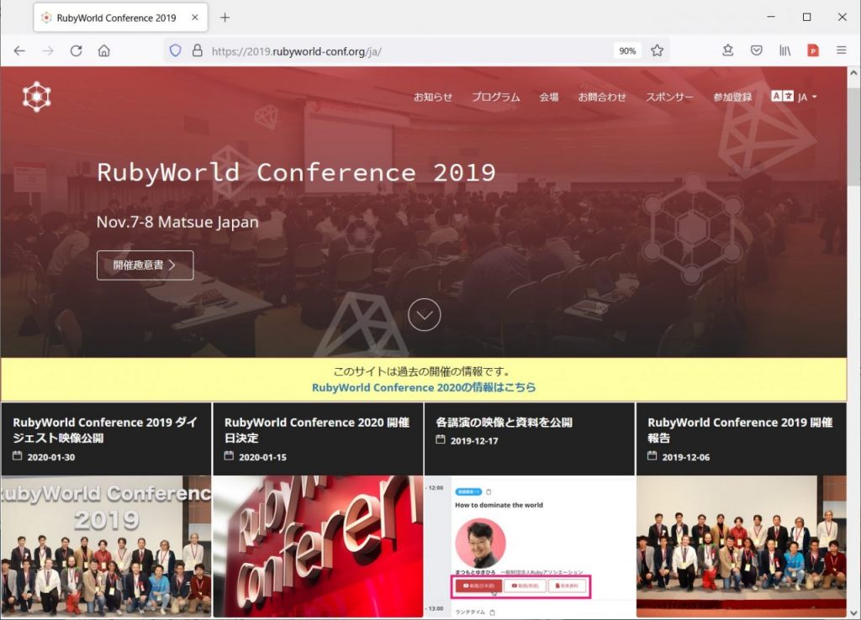Image resolution: width=861 pixels, height=620 pixels.
Task: Switch to the RubyWorld Conference 2019 tab
Action: pyautogui.click(x=118, y=16)
